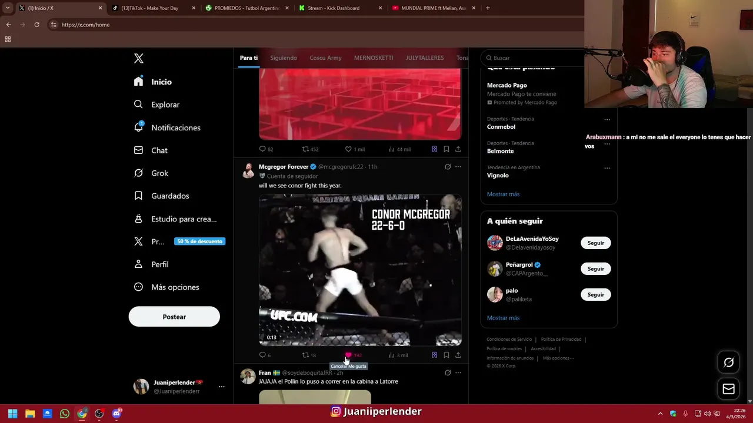Switch to the Coscu Army tab

325,58
